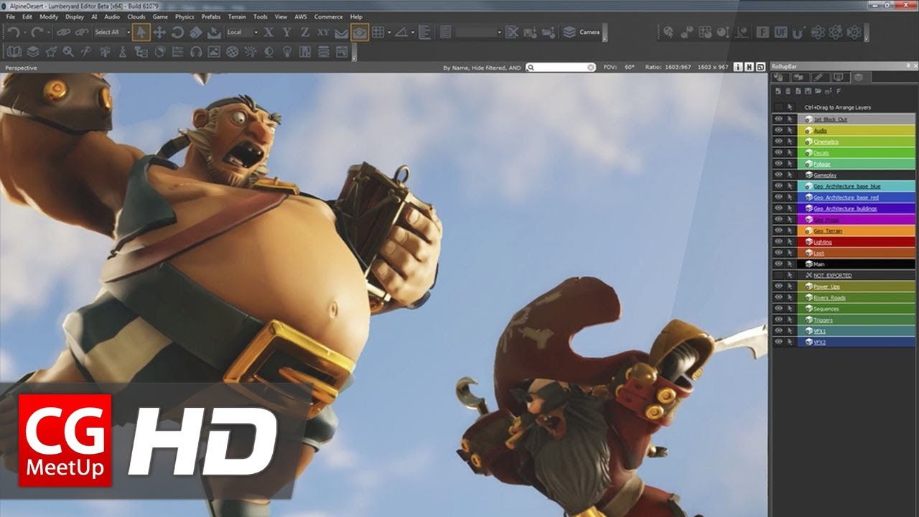Activate the Select object arrow tool

point(141,32)
